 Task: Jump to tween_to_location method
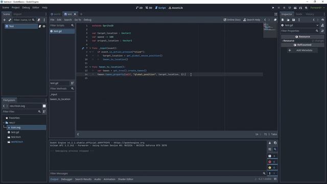pyautogui.click(x=60, y=99)
